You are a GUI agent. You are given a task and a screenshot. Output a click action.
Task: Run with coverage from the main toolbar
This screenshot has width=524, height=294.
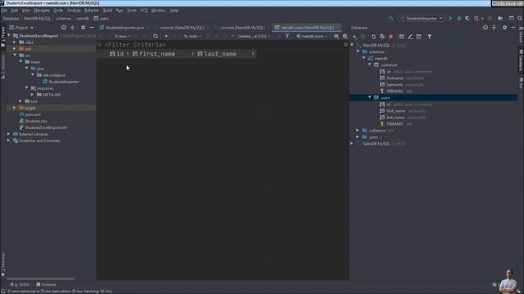[x=468, y=18]
